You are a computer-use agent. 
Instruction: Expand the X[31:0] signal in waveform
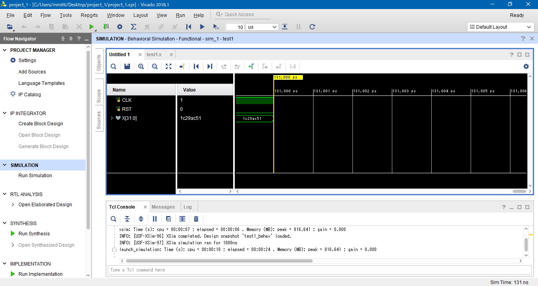(112, 118)
